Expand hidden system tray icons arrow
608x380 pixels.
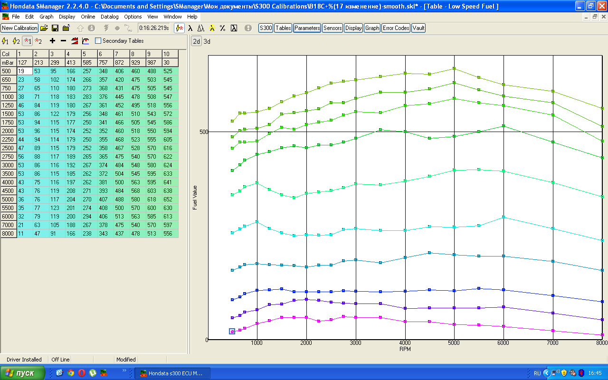(x=546, y=373)
